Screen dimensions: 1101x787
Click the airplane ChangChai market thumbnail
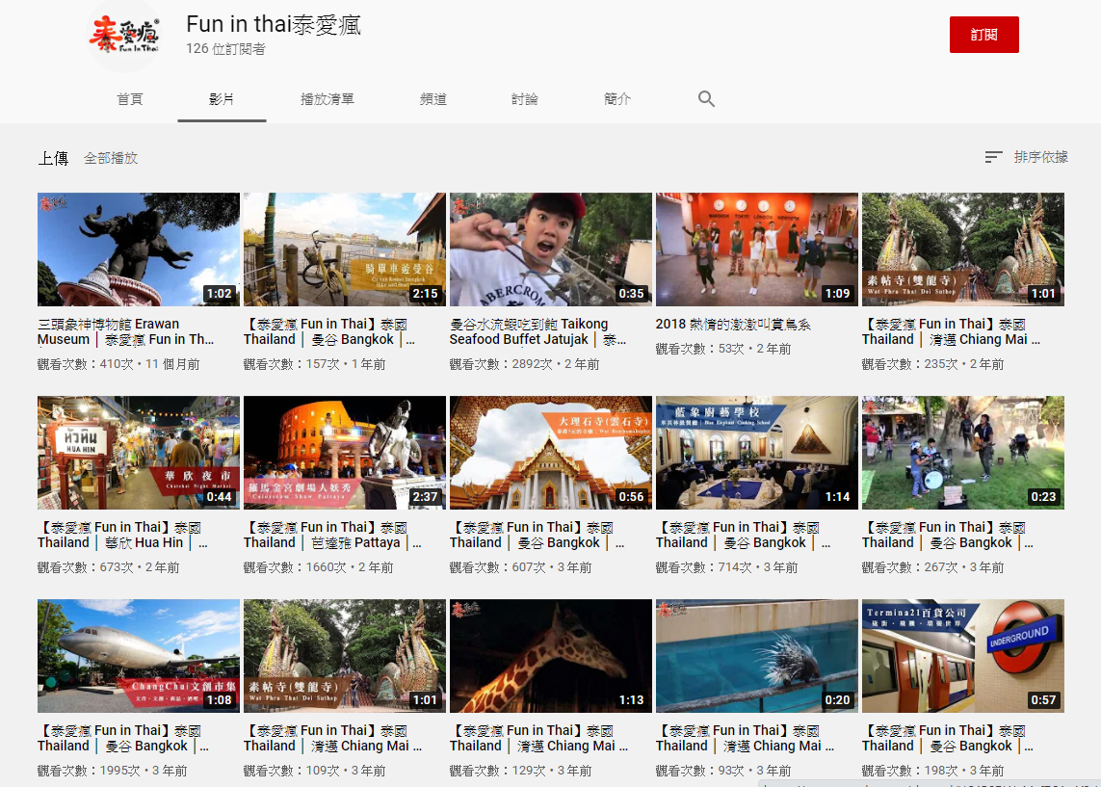click(139, 656)
